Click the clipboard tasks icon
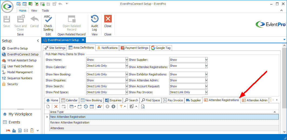This screenshot has height=140, width=287. click(32, 130)
